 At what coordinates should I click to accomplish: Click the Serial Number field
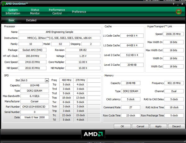tap(35, 112)
